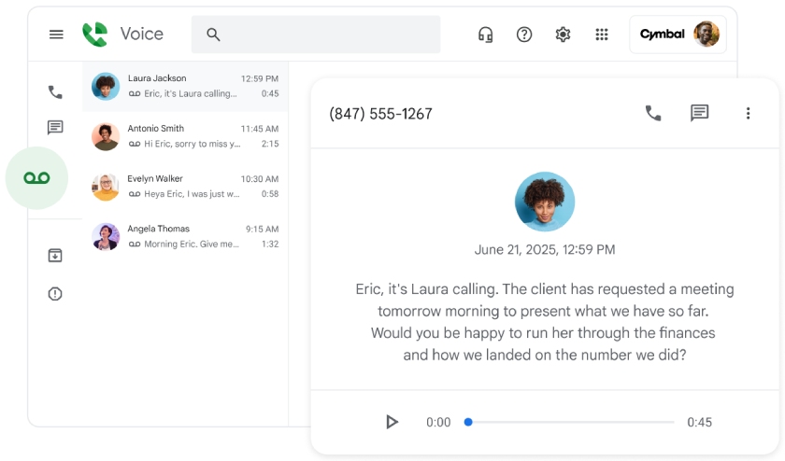Select the Voicemail tab in sidebar
Screen dimensions: 785x461
[x=37, y=178]
